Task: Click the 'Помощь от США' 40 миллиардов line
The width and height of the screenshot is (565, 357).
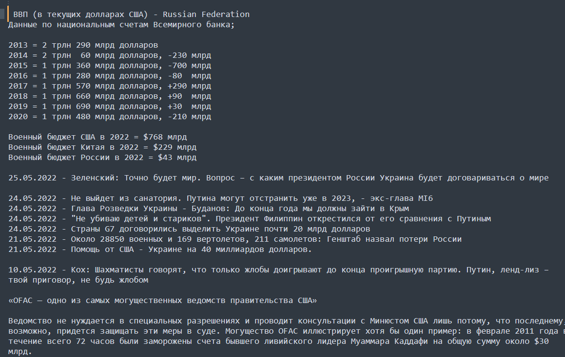Action: pos(160,250)
